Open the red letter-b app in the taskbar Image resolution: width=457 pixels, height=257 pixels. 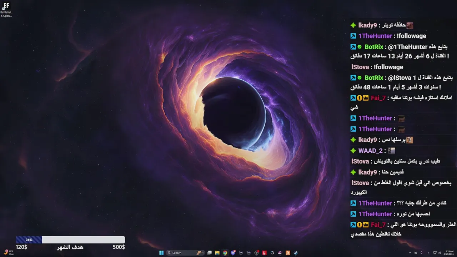click(x=265, y=253)
